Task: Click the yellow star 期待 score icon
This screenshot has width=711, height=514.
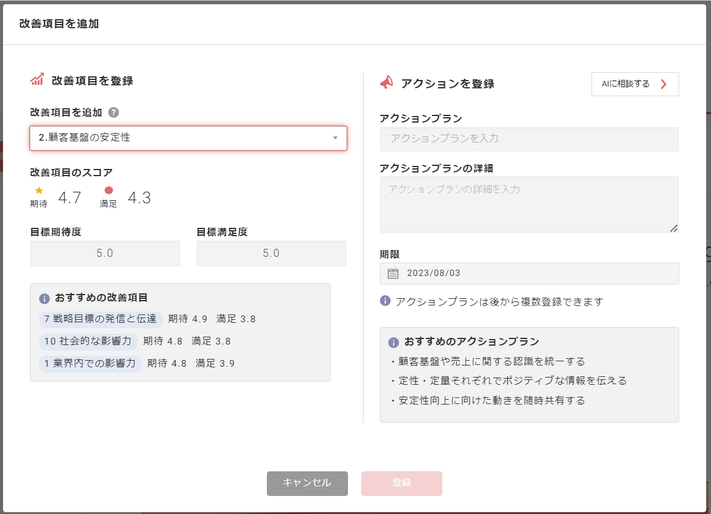Action: click(39, 191)
